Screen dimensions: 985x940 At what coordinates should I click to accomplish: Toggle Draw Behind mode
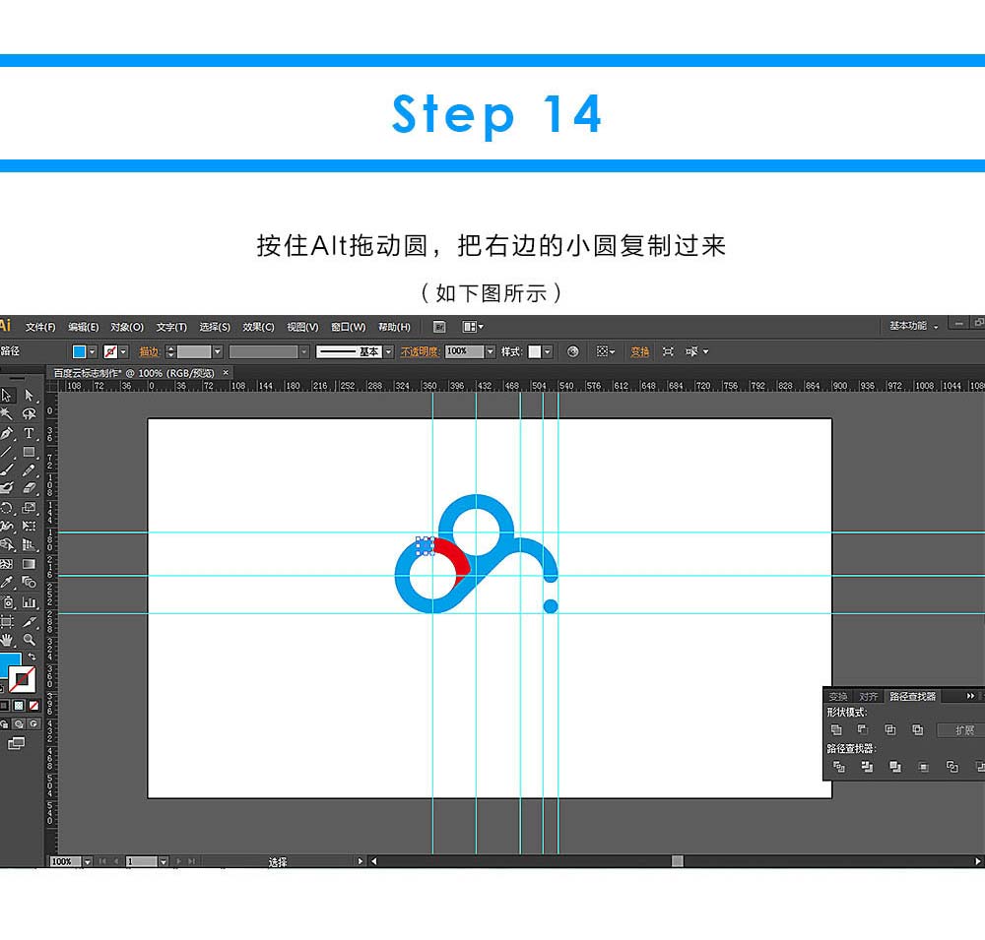19,724
